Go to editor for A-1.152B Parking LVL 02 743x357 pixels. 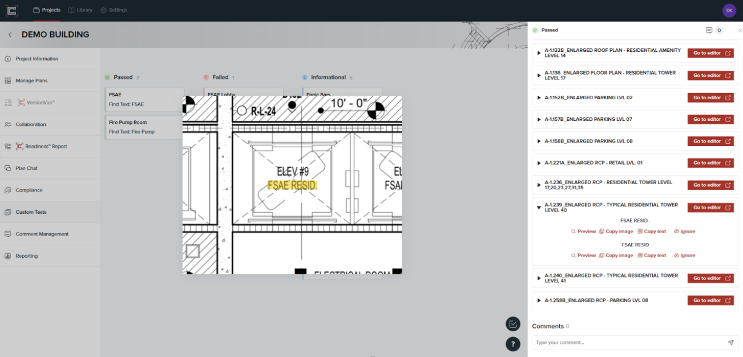tap(710, 98)
